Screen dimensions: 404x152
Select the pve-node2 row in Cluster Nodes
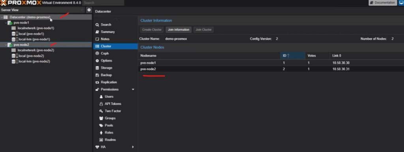pyautogui.click(x=271, y=69)
